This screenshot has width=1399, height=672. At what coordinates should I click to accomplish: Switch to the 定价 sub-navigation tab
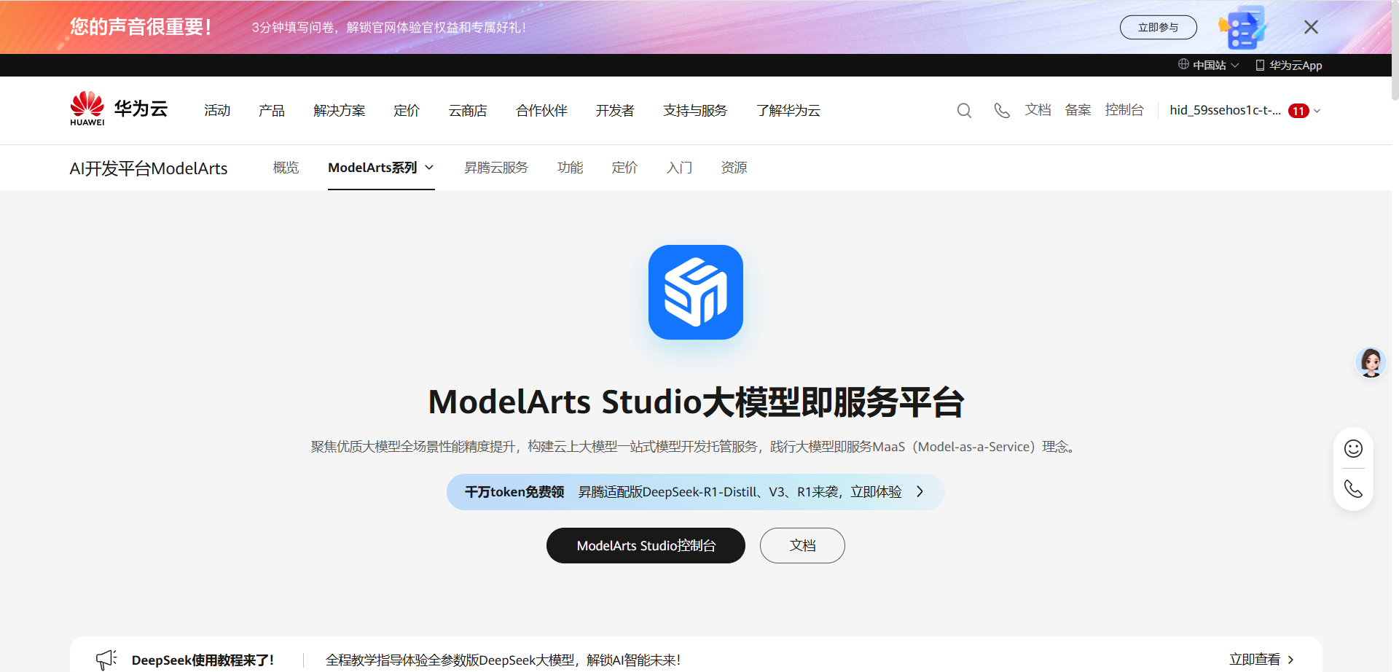coord(624,168)
